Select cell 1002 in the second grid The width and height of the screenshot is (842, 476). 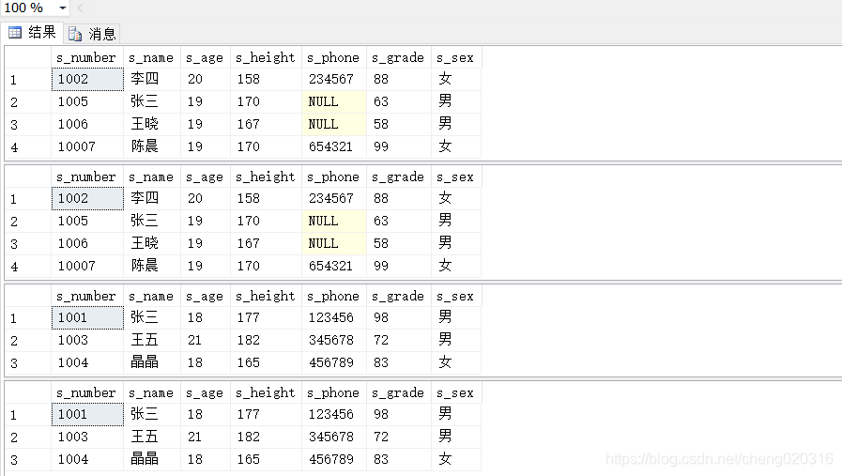coord(87,199)
